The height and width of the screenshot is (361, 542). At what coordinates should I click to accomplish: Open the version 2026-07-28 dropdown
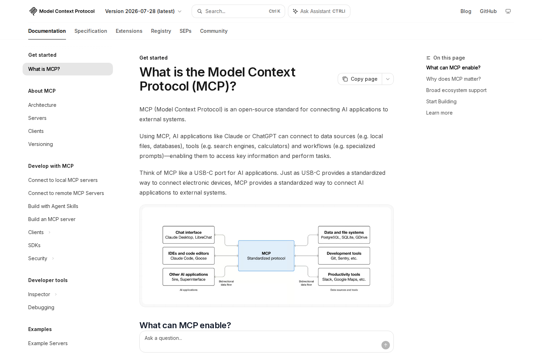[143, 11]
